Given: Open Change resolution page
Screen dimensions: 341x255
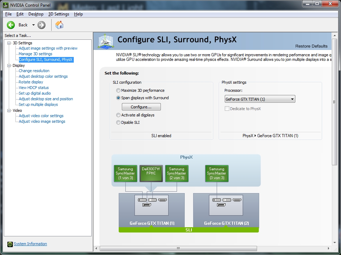Looking at the screenshot, I should [34, 71].
